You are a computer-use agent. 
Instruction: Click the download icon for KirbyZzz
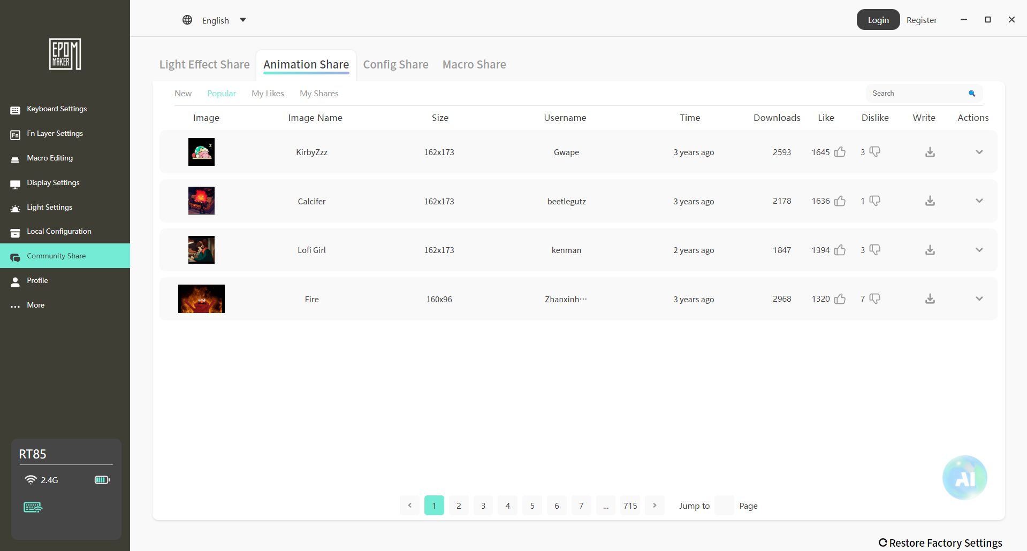[930, 152]
